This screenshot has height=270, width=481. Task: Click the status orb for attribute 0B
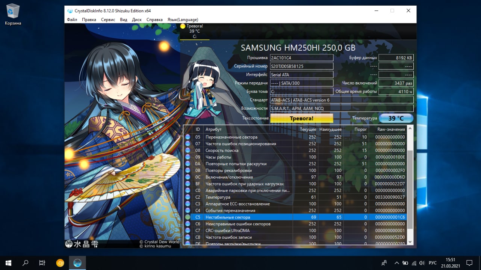point(188,170)
